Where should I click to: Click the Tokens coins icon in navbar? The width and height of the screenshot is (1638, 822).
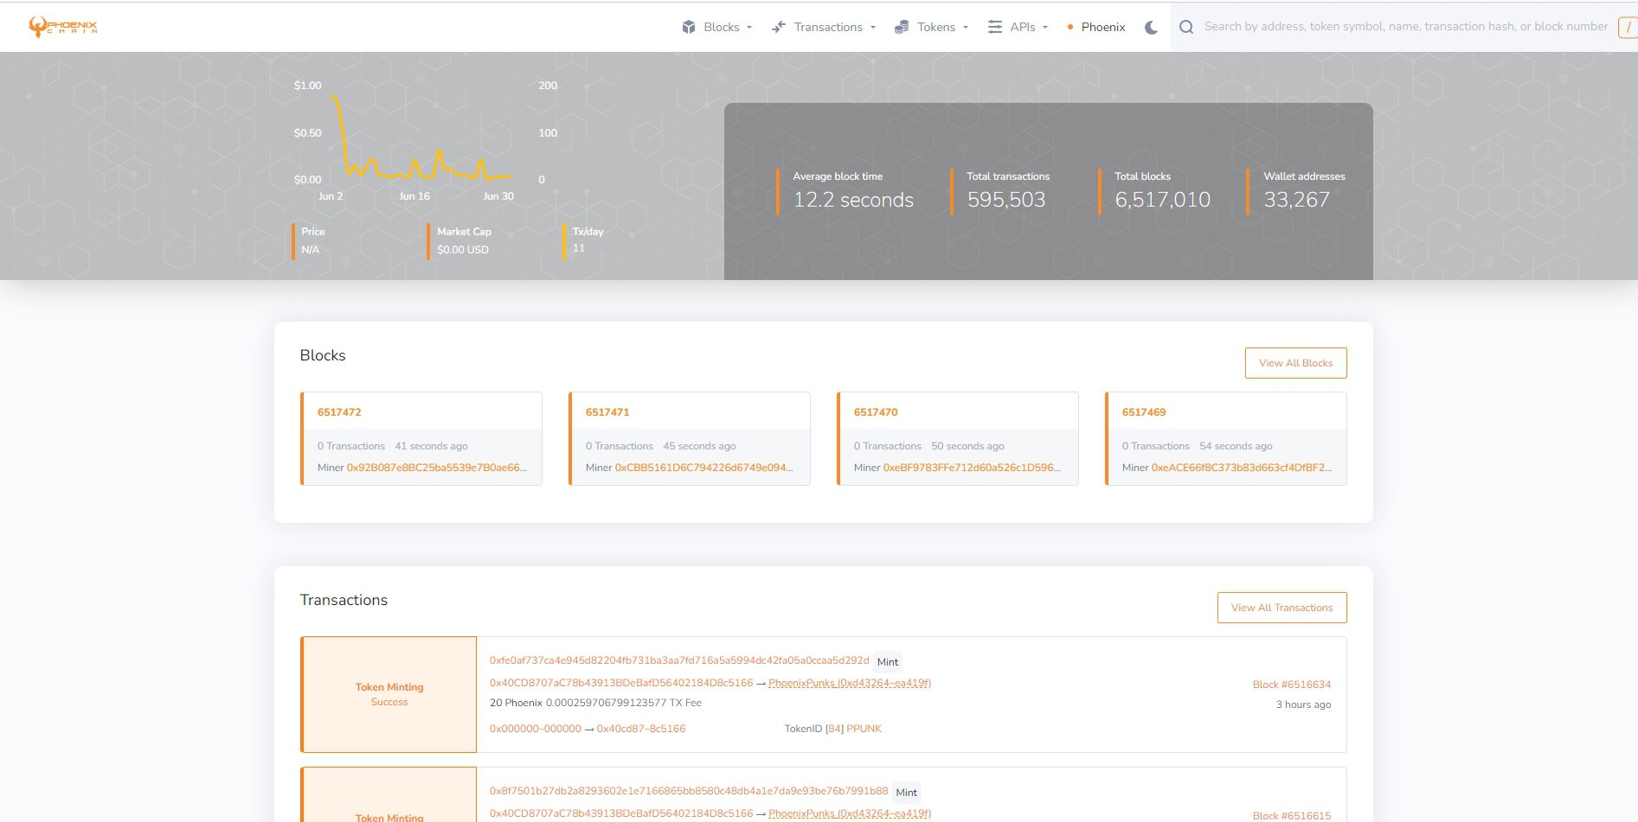click(902, 27)
